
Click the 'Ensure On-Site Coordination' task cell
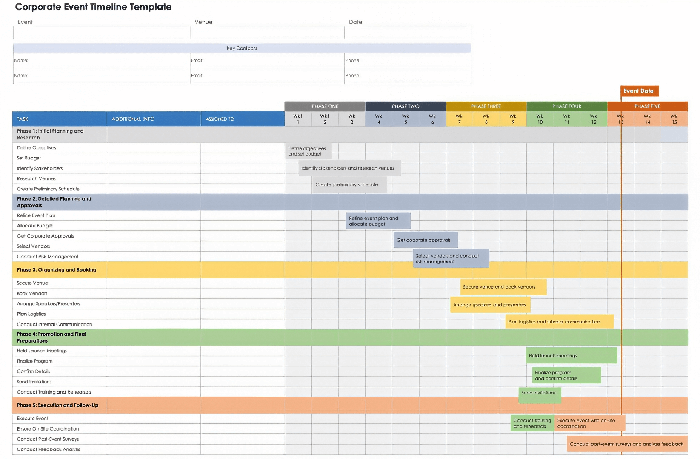[x=60, y=429]
